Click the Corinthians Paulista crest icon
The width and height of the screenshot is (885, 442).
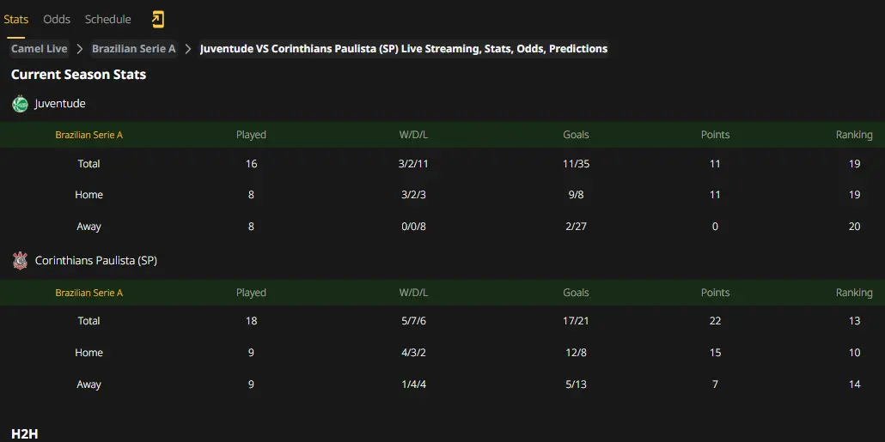click(21, 260)
